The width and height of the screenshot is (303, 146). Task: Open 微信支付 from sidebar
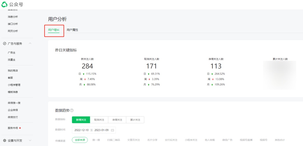coord(13,117)
